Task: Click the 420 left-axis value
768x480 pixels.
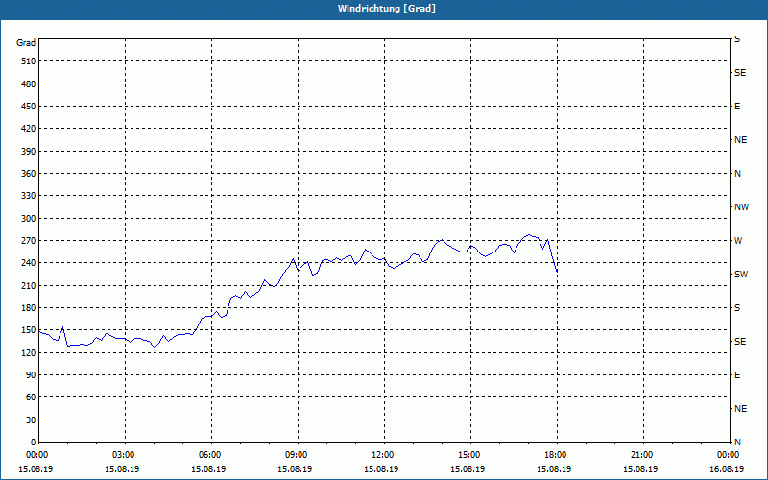Action: pyautogui.click(x=29, y=129)
